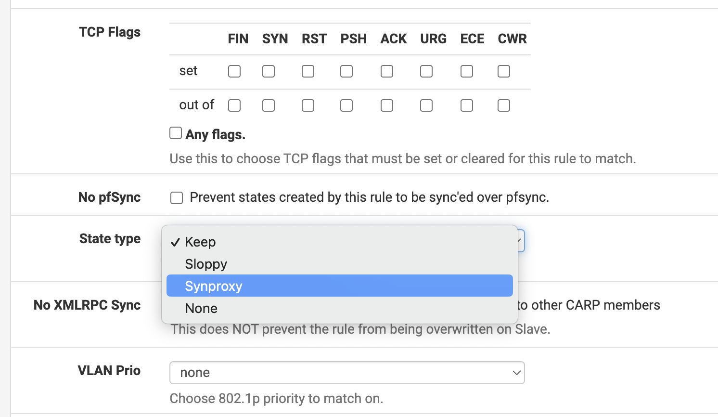The image size is (718, 417).
Task: Click the State type dropdown arrow edge
Action: [521, 241]
